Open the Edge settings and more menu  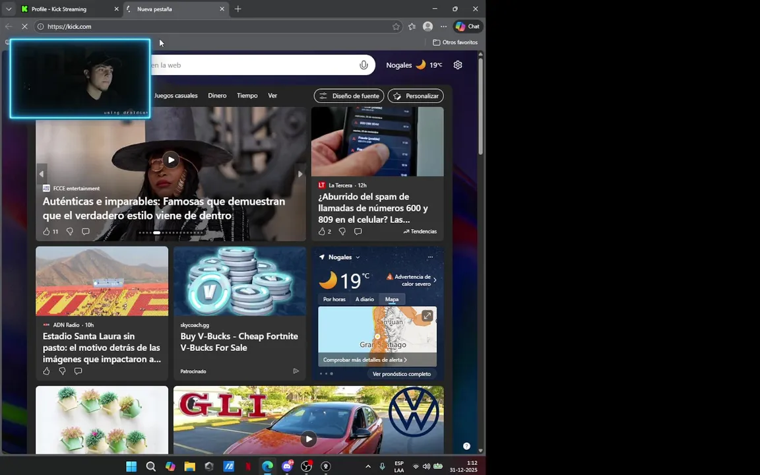443,26
